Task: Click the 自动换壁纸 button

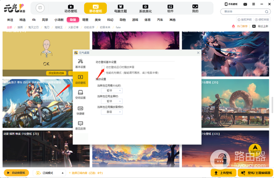Action: point(16,173)
